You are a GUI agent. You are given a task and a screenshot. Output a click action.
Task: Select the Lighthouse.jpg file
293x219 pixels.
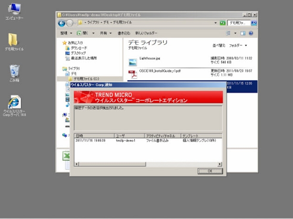pos(150,58)
